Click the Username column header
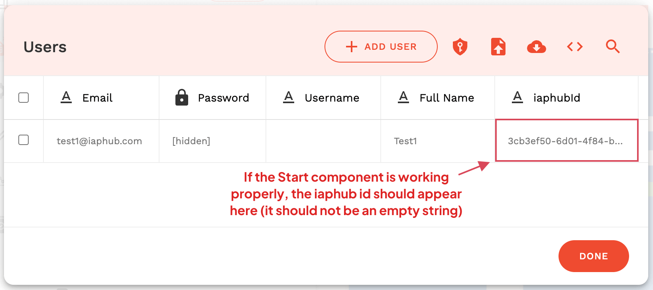 coord(332,98)
